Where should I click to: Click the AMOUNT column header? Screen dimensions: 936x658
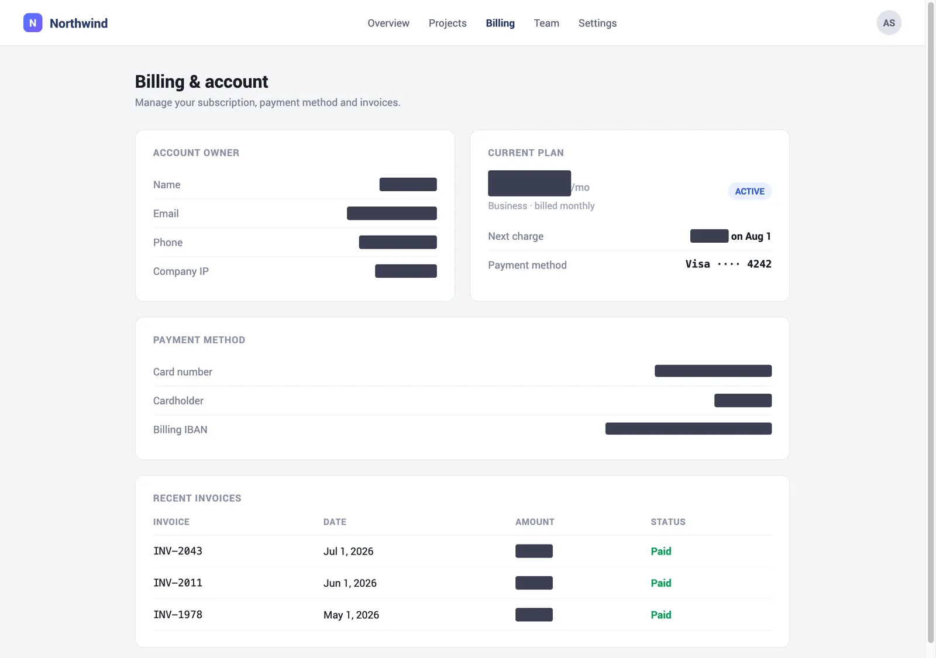535,522
